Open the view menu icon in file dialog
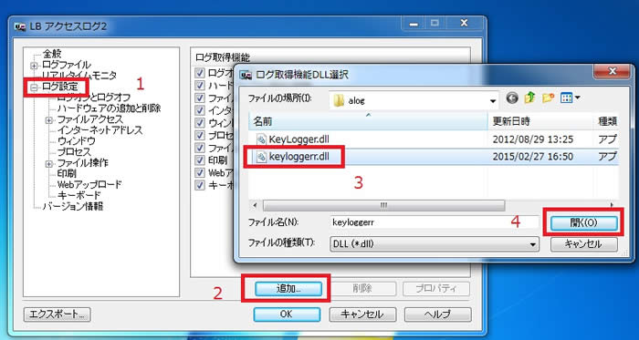Viewport: 639px width, 340px height. (567, 98)
